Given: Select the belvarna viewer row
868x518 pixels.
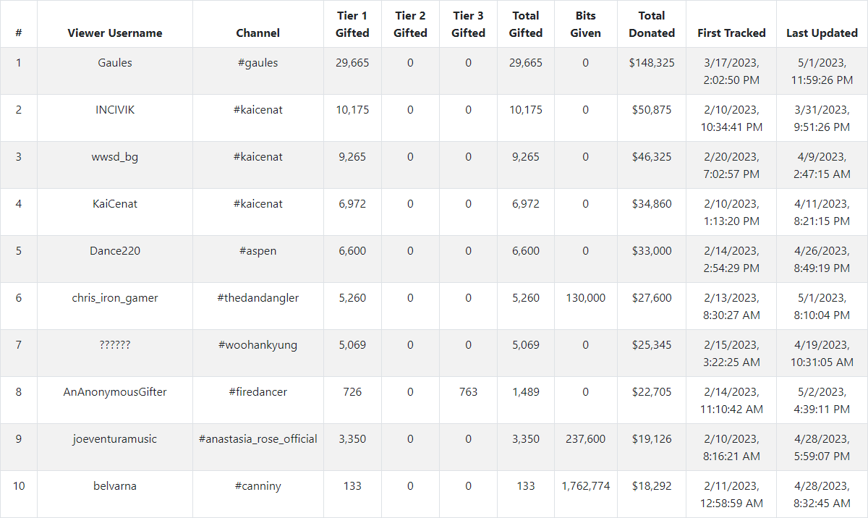Looking at the screenshot, I should pyautogui.click(x=115, y=486).
